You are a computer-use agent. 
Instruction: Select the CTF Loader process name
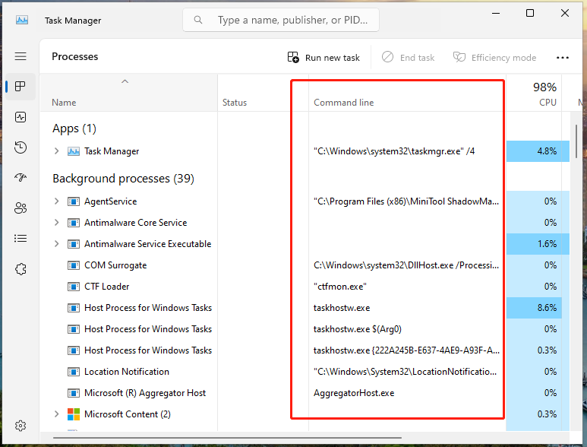pos(107,287)
